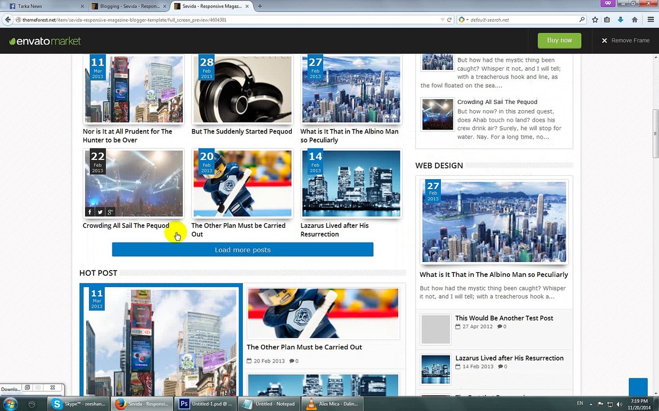This screenshot has width=659, height=411.
Task: Show hidden tray icons arrow
Action: [590, 404]
